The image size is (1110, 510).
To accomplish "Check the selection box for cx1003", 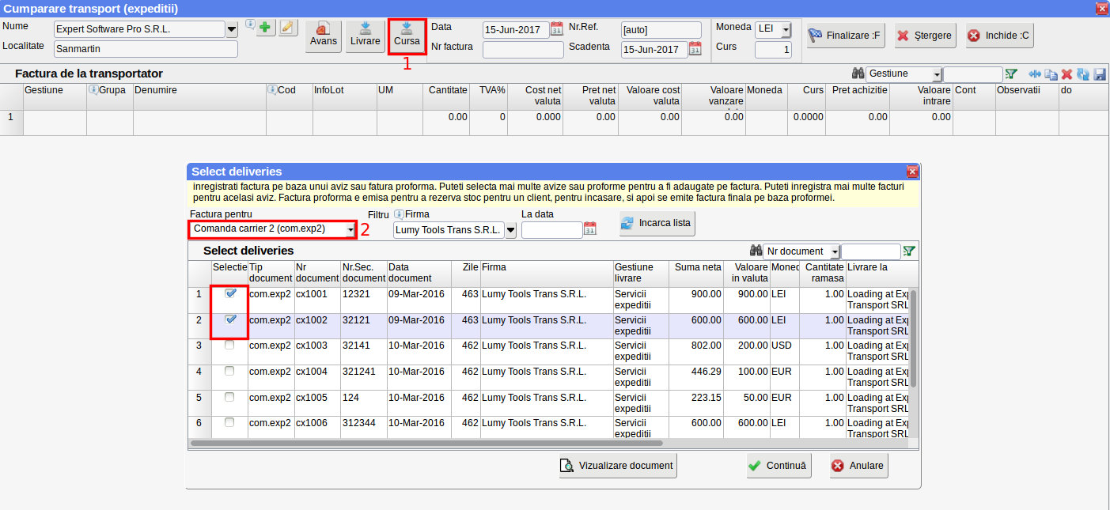I will (x=229, y=346).
